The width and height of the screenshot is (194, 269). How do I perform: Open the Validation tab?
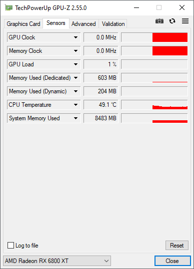[x=113, y=24]
